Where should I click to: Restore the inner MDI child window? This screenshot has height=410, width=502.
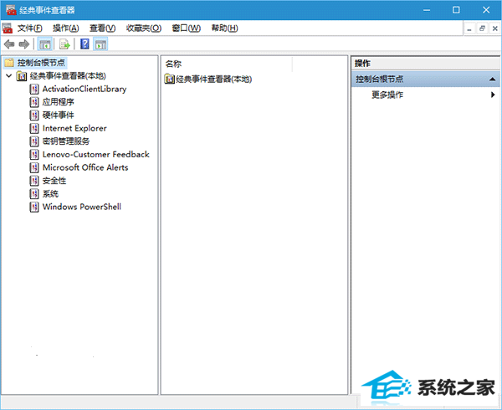[482, 28]
